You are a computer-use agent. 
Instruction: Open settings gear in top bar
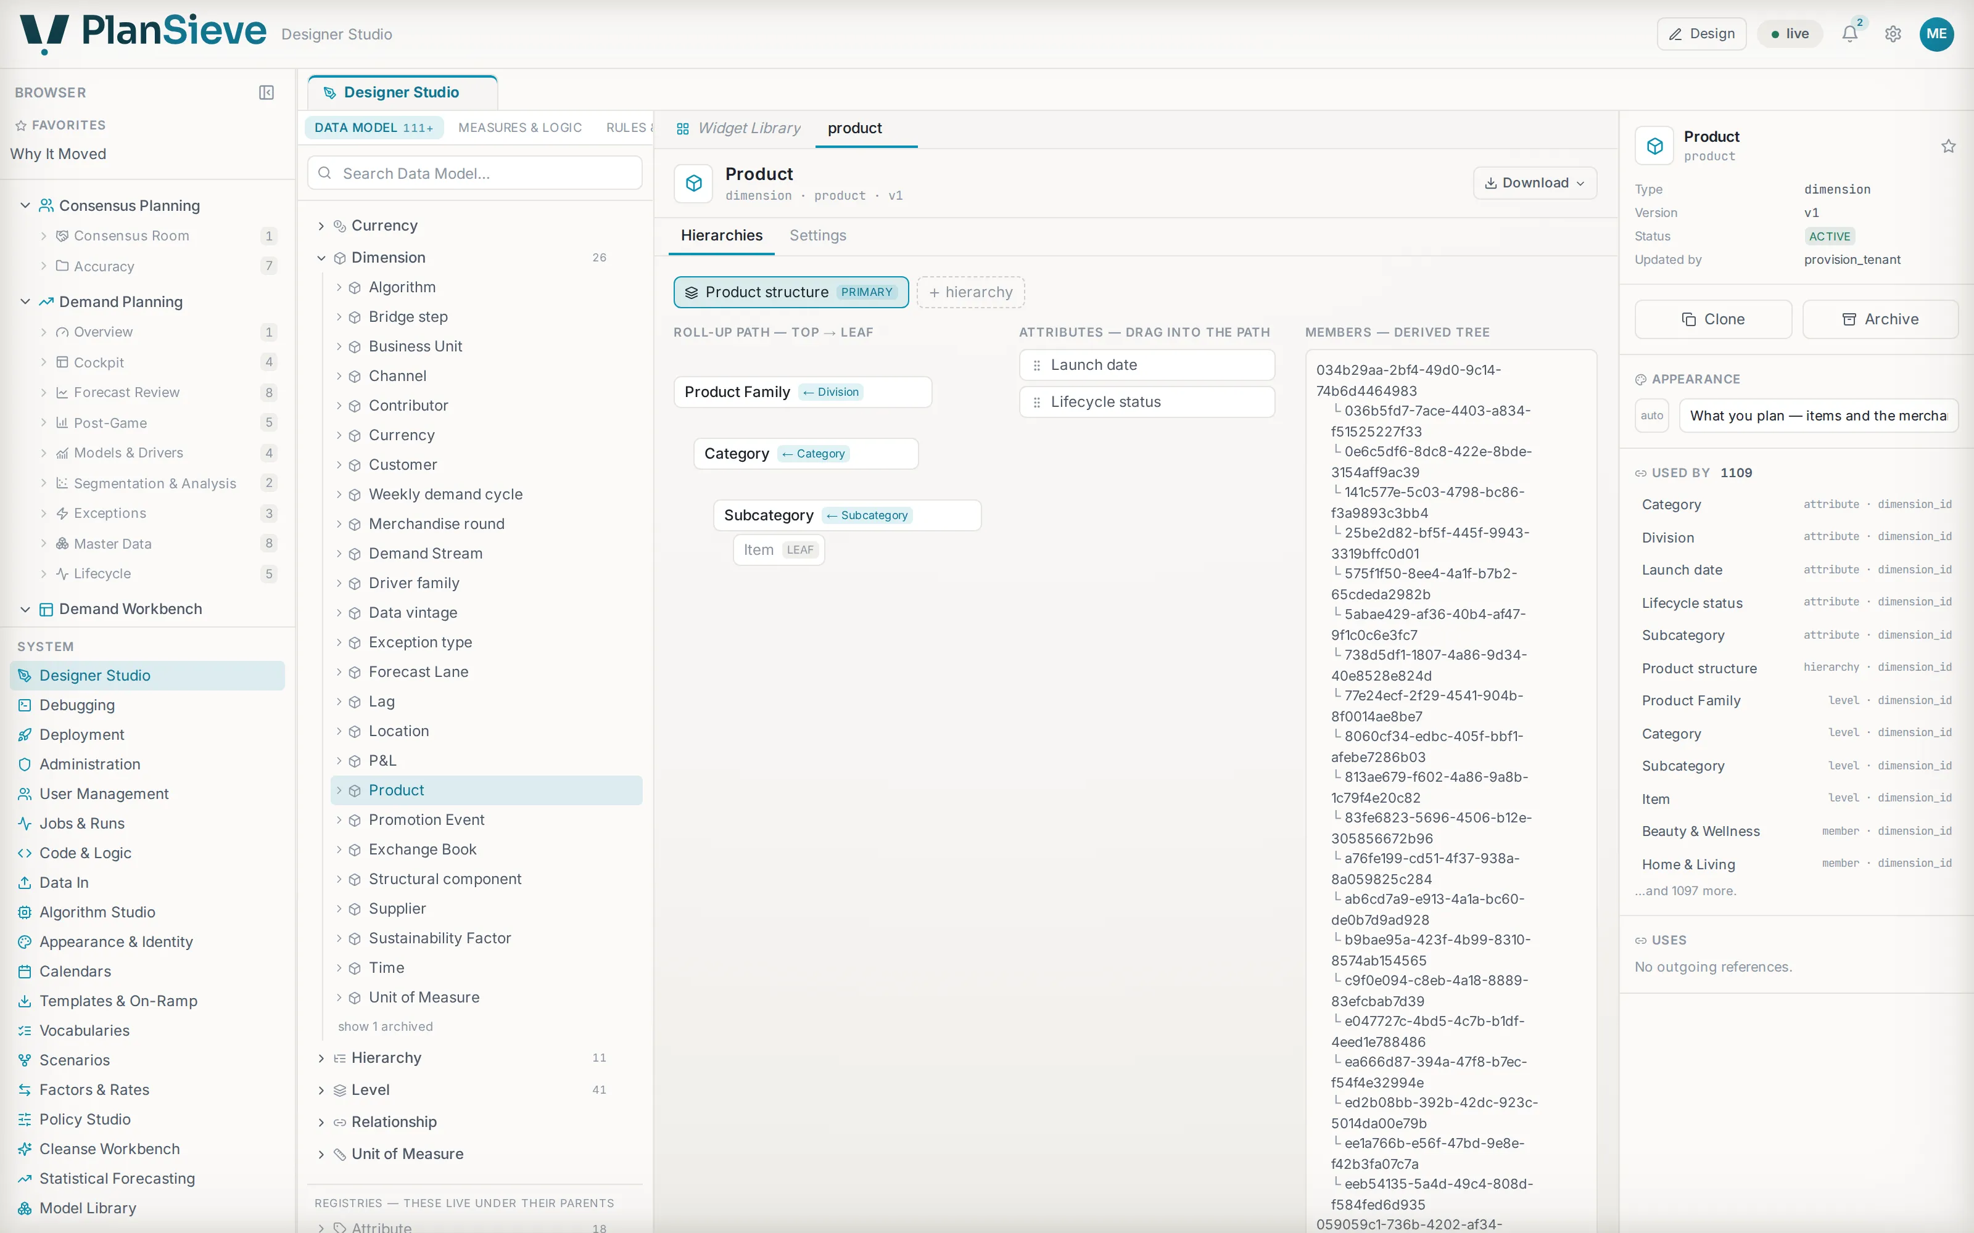point(1893,33)
